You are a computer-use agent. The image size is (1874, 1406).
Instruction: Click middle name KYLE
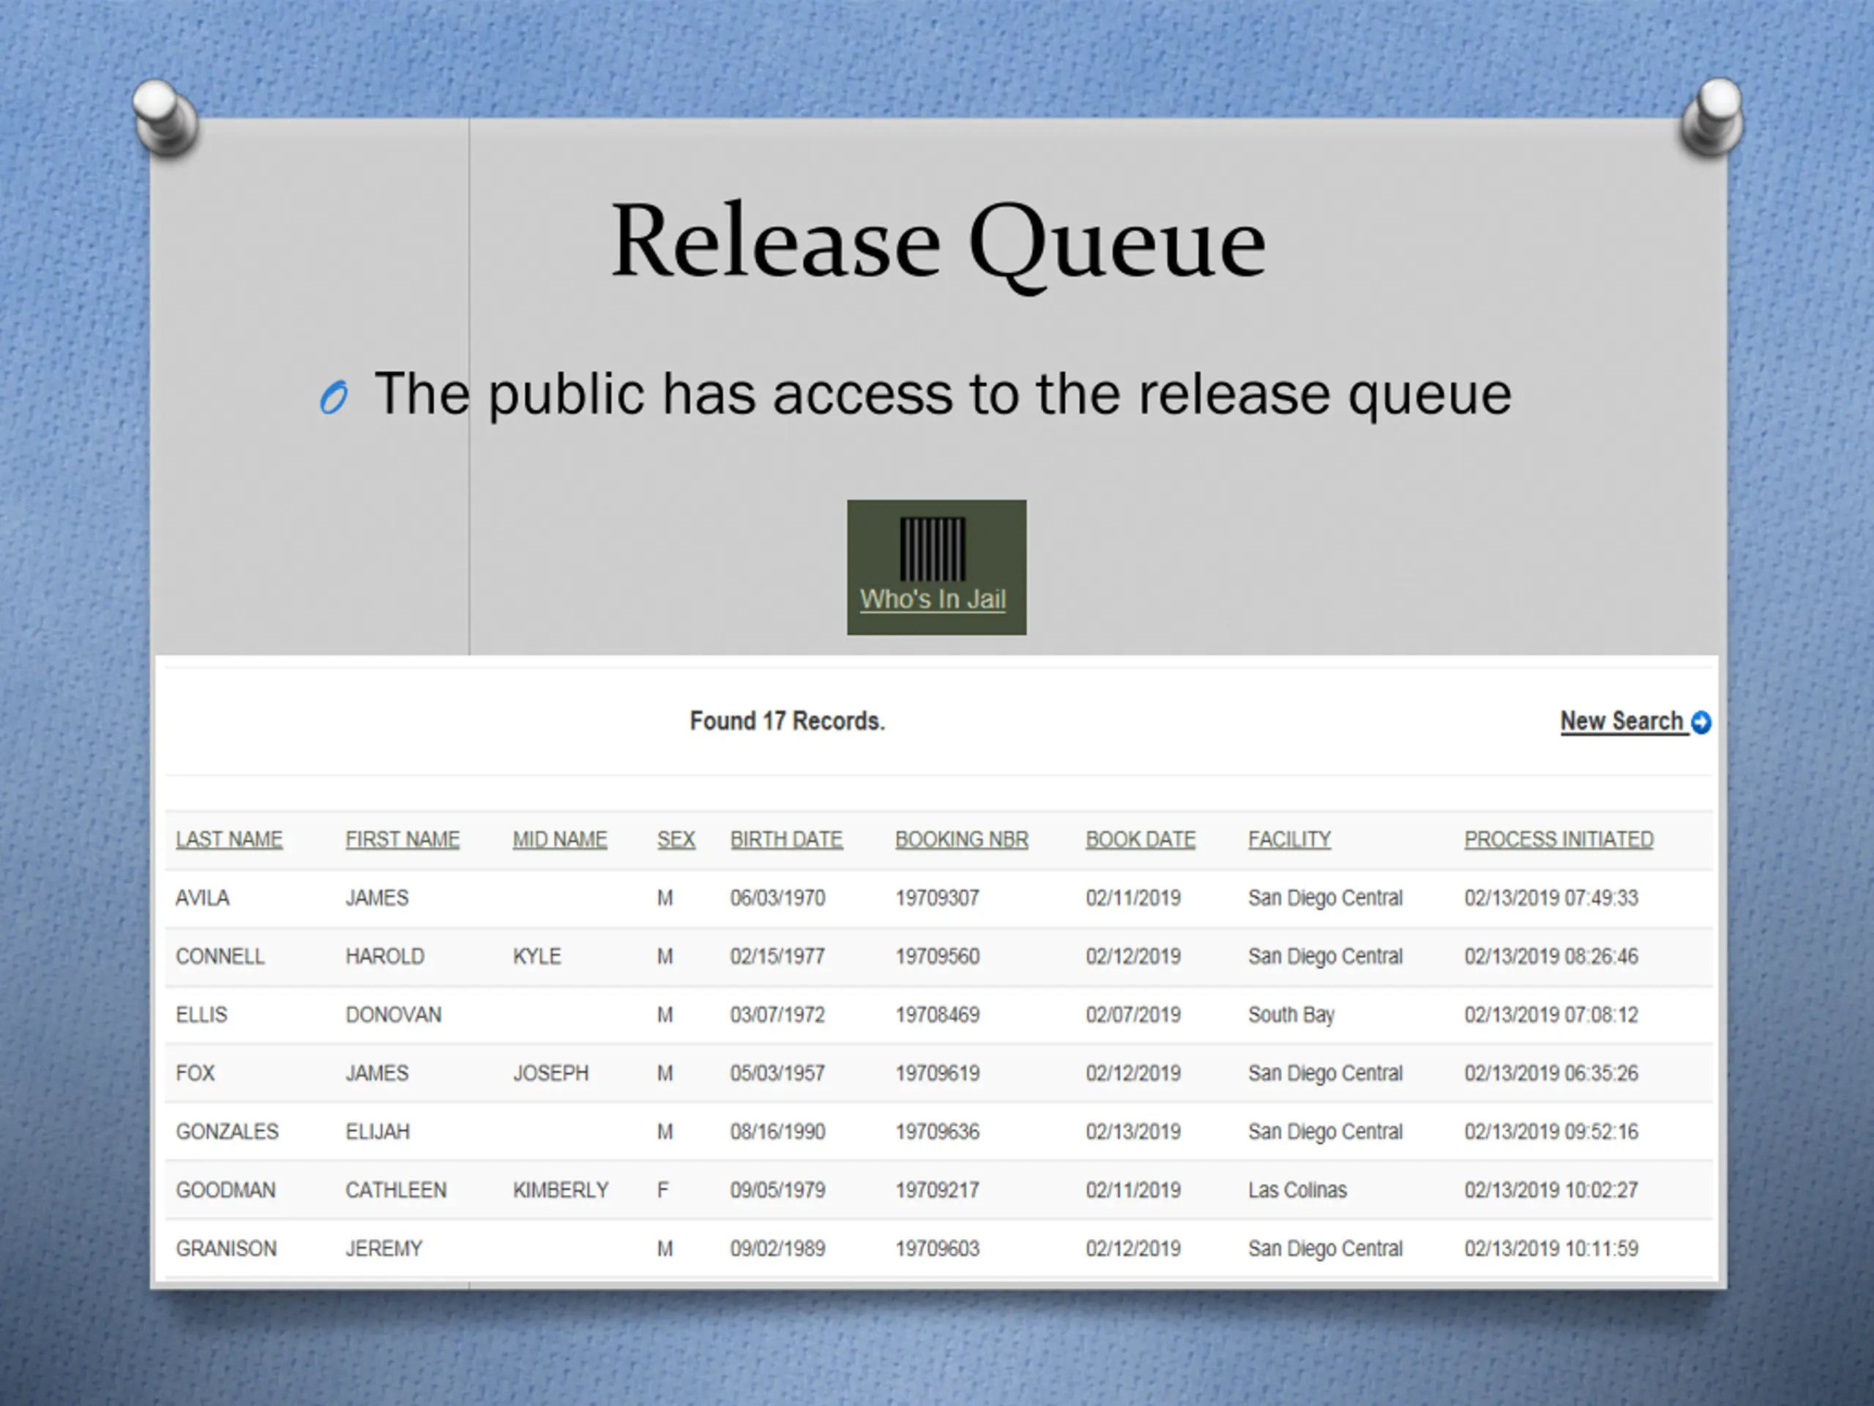click(x=537, y=957)
